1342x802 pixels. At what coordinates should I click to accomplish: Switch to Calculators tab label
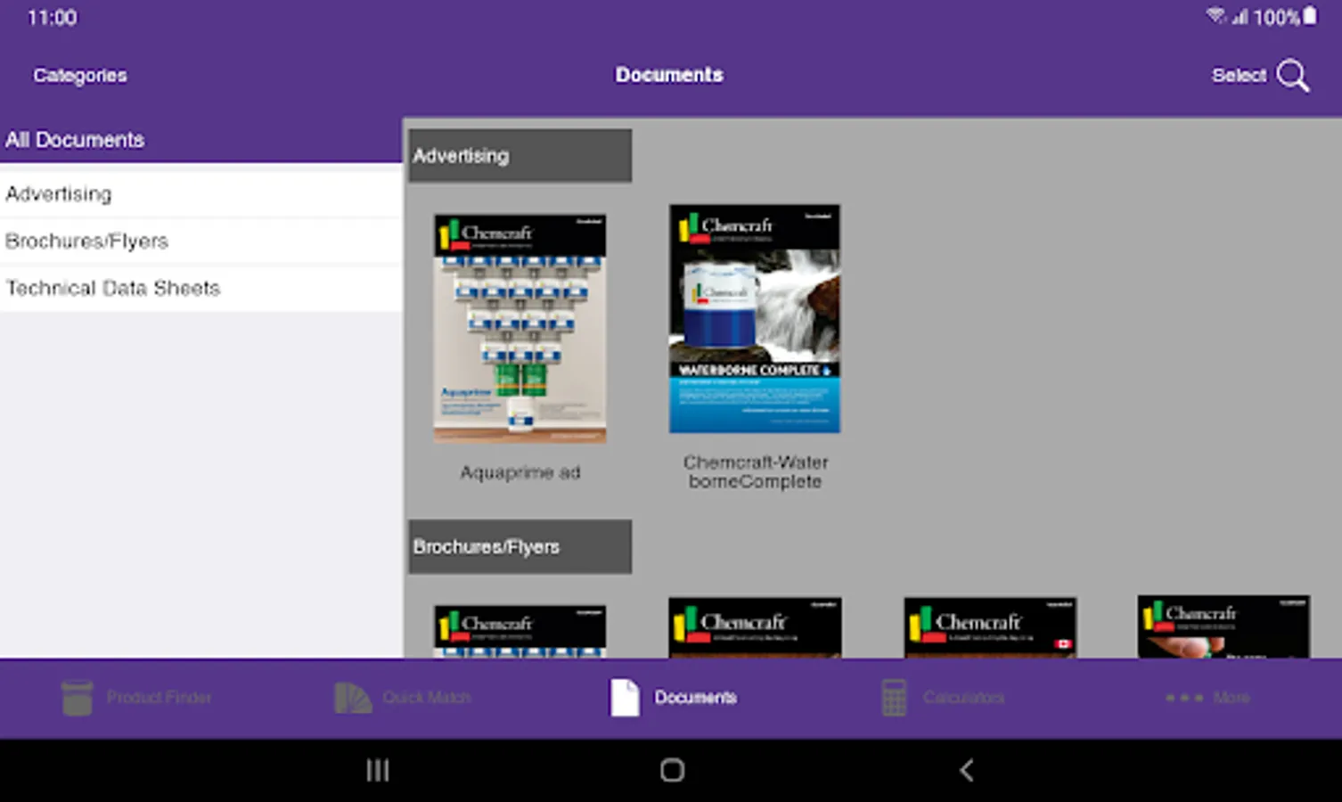(x=963, y=698)
